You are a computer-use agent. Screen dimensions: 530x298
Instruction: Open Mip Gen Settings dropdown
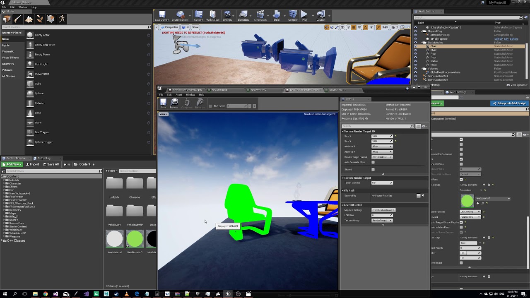383,210
